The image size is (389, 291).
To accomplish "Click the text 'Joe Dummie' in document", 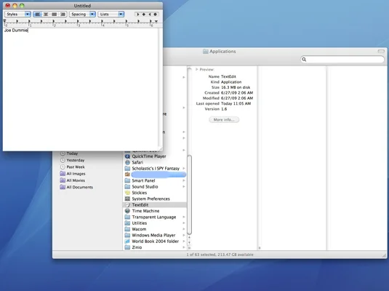I will pyautogui.click(x=16, y=31).
